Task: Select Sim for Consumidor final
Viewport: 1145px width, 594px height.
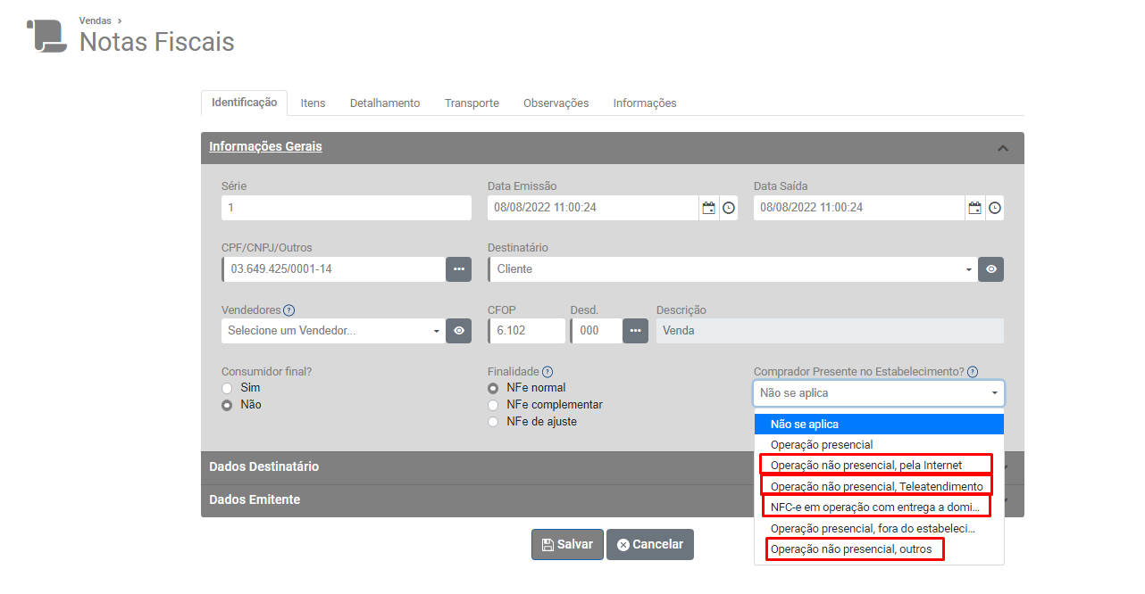Action: 227,388
